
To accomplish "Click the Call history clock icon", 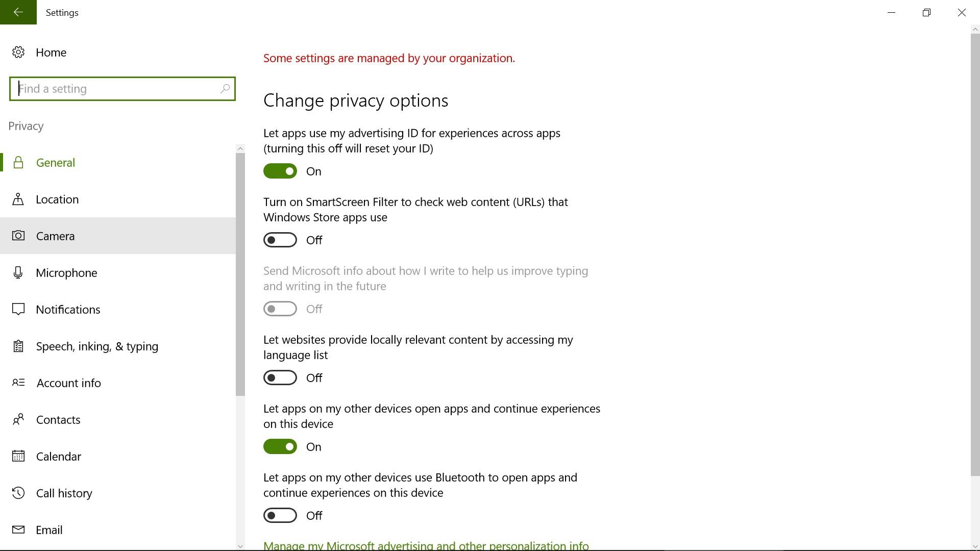I will coord(18,493).
